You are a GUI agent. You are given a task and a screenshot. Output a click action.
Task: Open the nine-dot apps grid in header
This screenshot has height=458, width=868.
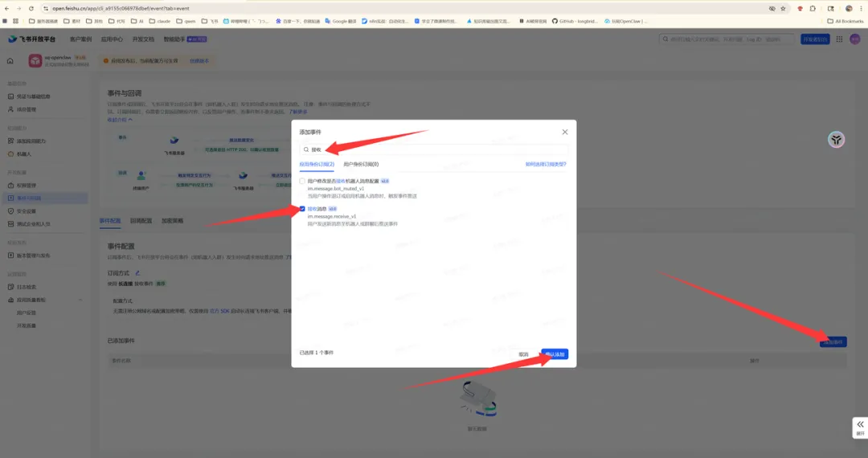click(839, 39)
